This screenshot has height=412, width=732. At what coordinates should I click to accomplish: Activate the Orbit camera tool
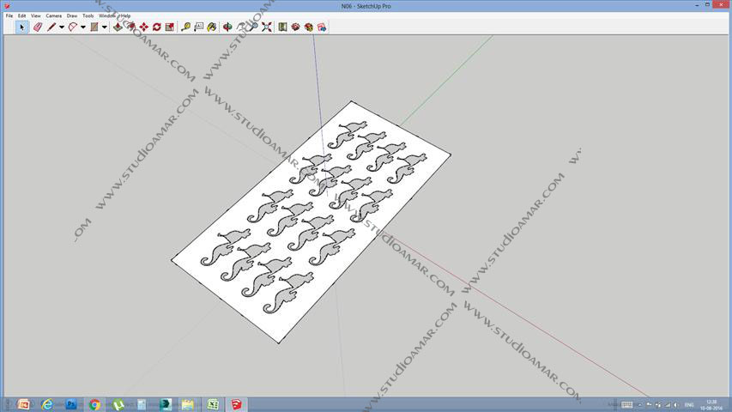point(227,27)
